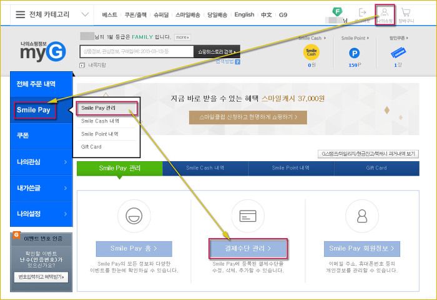Choose Smile Pay 관리 in flyout submenu
The image size is (437, 300).
[107, 108]
